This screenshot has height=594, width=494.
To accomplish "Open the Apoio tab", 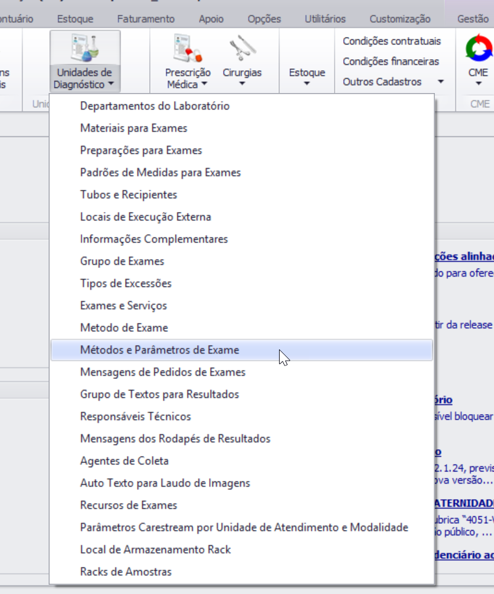I will (x=211, y=18).
